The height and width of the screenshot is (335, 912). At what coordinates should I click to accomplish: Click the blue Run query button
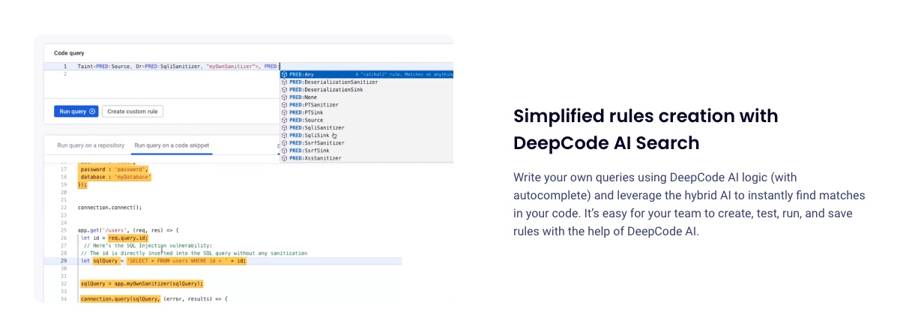pyautogui.click(x=76, y=111)
